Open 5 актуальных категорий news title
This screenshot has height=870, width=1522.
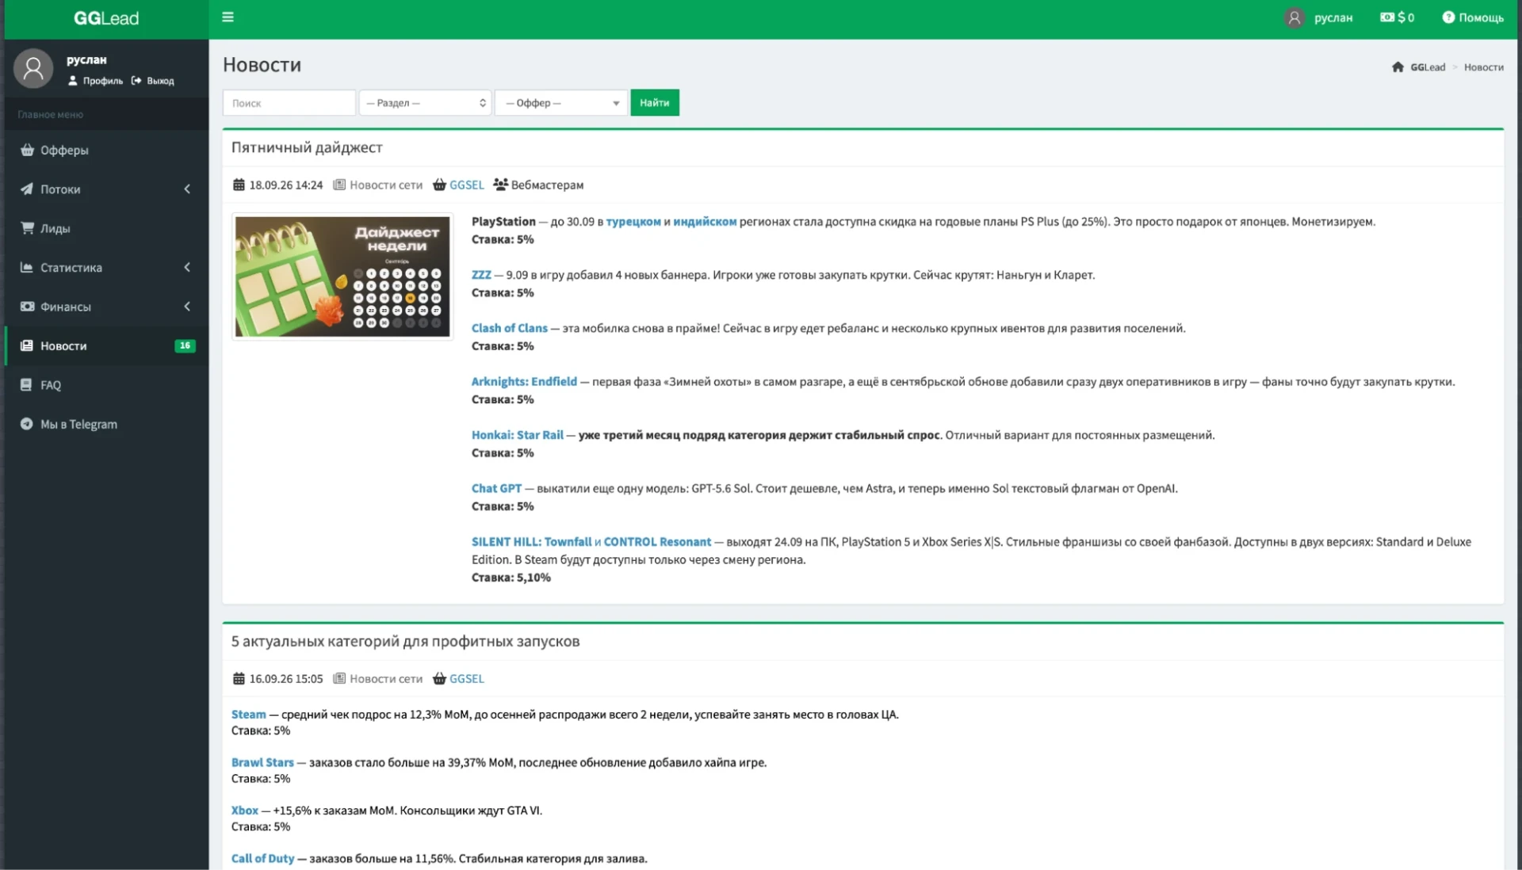(405, 641)
